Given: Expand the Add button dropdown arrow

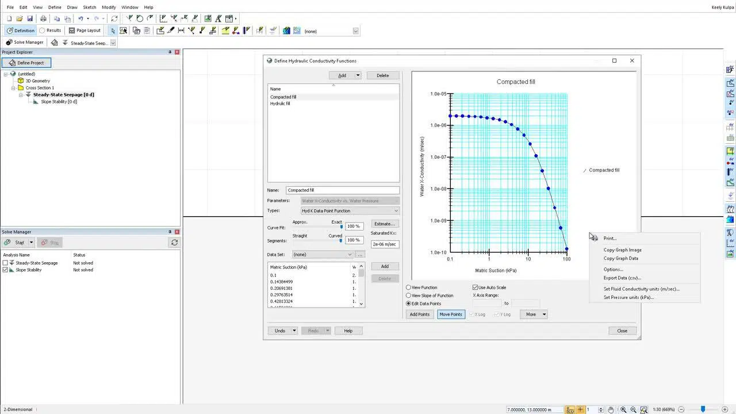Looking at the screenshot, I should pos(356,75).
